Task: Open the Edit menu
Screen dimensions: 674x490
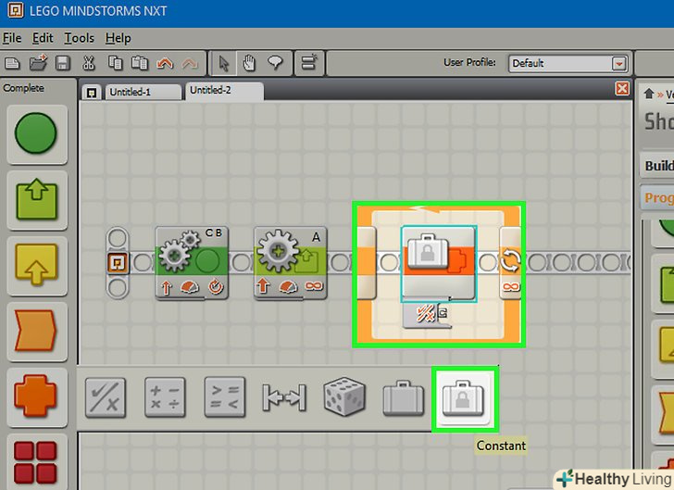Action: pyautogui.click(x=43, y=38)
